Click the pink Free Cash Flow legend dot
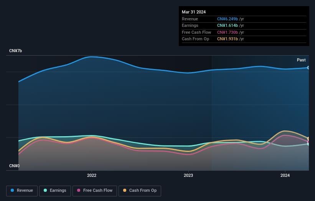The height and width of the screenshot is (201, 315). coord(79,190)
